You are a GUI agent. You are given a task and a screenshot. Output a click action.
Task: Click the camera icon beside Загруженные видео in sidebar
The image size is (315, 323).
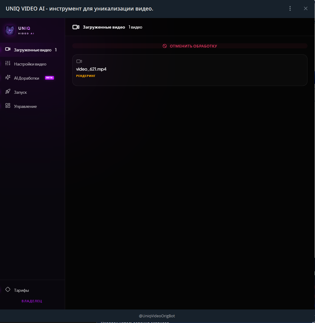point(8,49)
